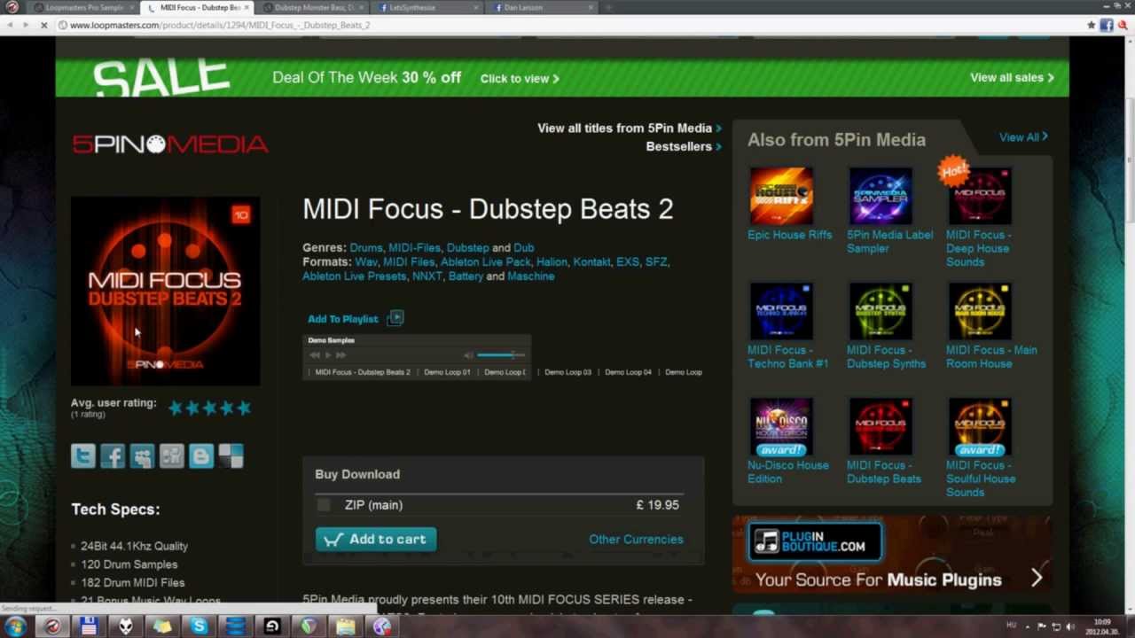Click the Delicious share icon
The image size is (1135, 638).
pos(231,455)
